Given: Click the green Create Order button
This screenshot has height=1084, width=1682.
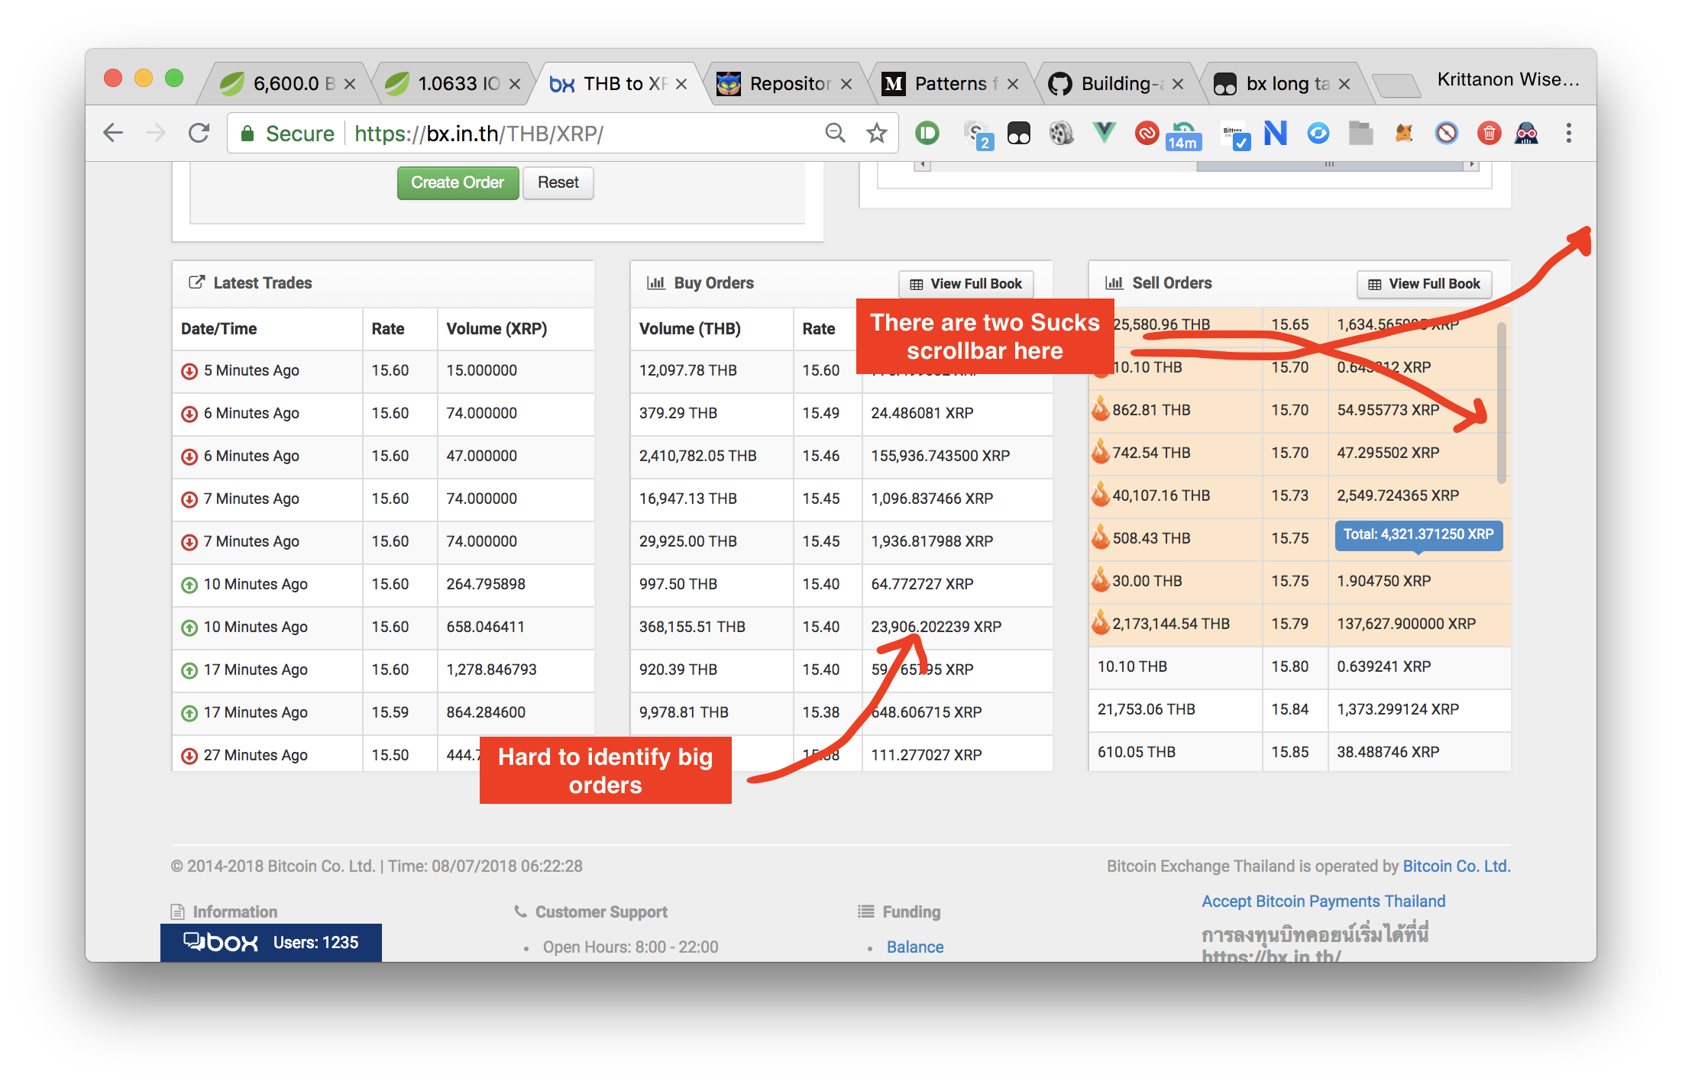Looking at the screenshot, I should [458, 183].
